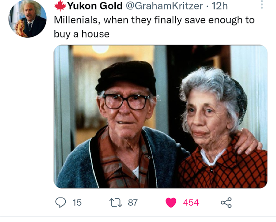Screen dimensions: 276x222
Task: Click the 87 retweets count
Action: pos(133,203)
